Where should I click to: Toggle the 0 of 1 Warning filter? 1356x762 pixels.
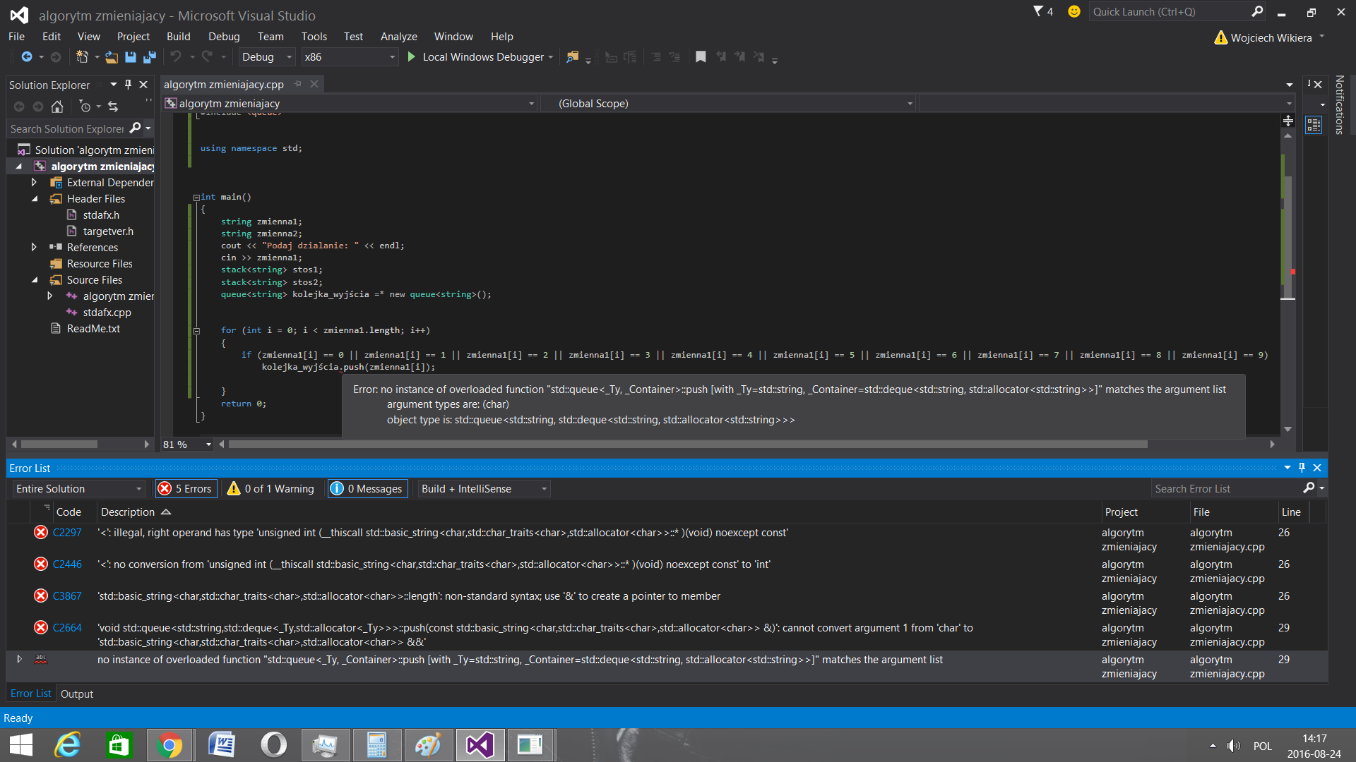pos(271,489)
